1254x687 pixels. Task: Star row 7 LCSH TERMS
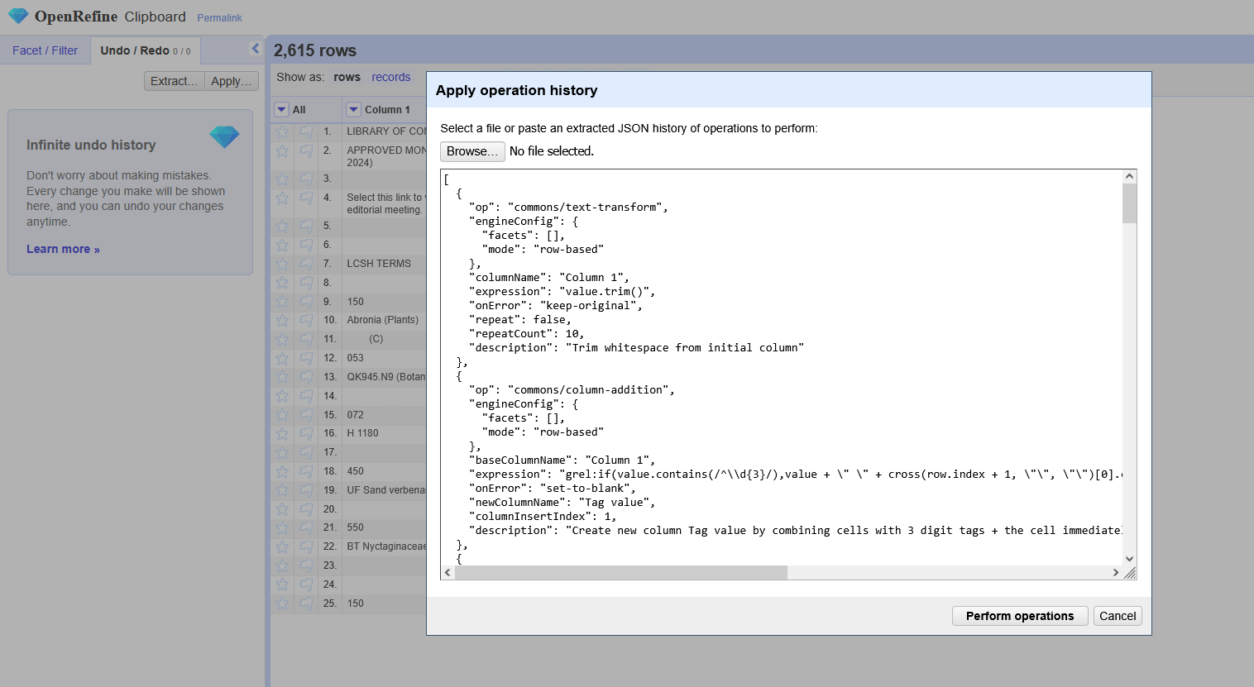point(282,264)
